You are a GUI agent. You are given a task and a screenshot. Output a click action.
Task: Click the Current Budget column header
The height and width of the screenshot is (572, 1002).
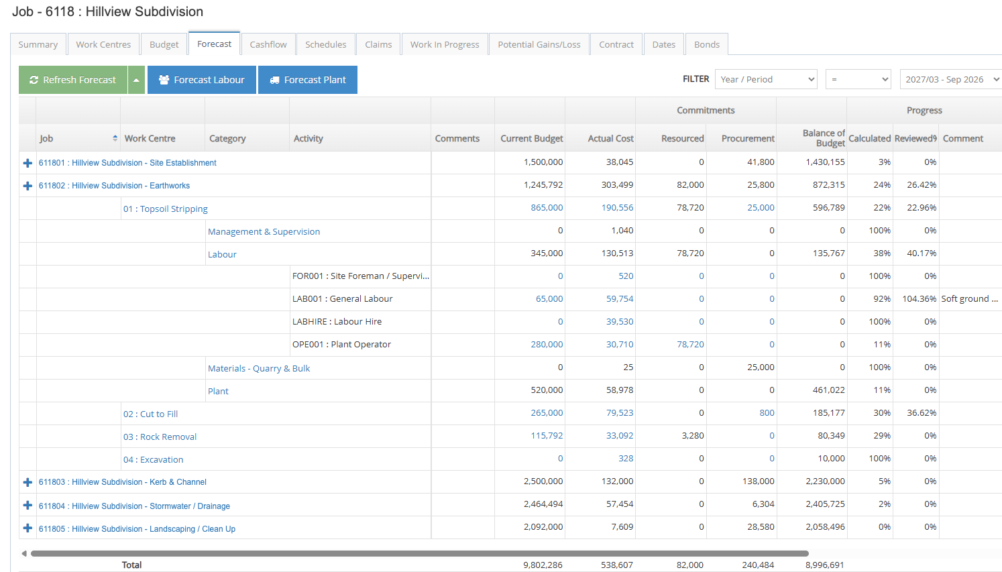tap(532, 138)
